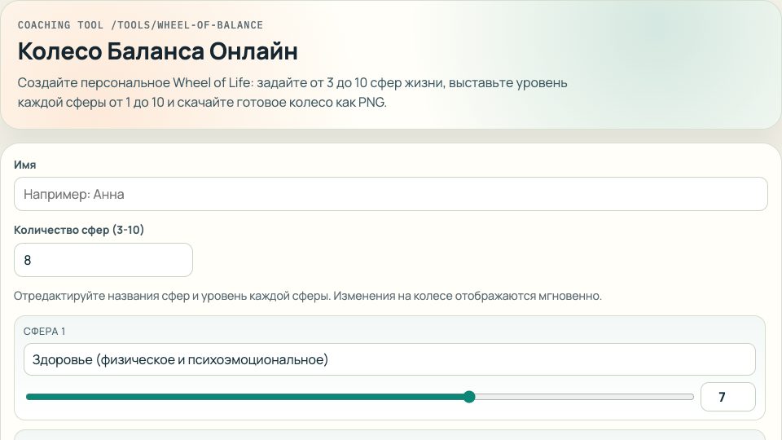The height and width of the screenshot is (440, 782).
Task: Click the Имя field label
Action: pos(25,165)
